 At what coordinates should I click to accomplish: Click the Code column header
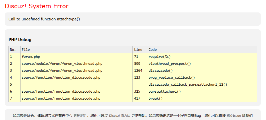[x=152, y=50]
